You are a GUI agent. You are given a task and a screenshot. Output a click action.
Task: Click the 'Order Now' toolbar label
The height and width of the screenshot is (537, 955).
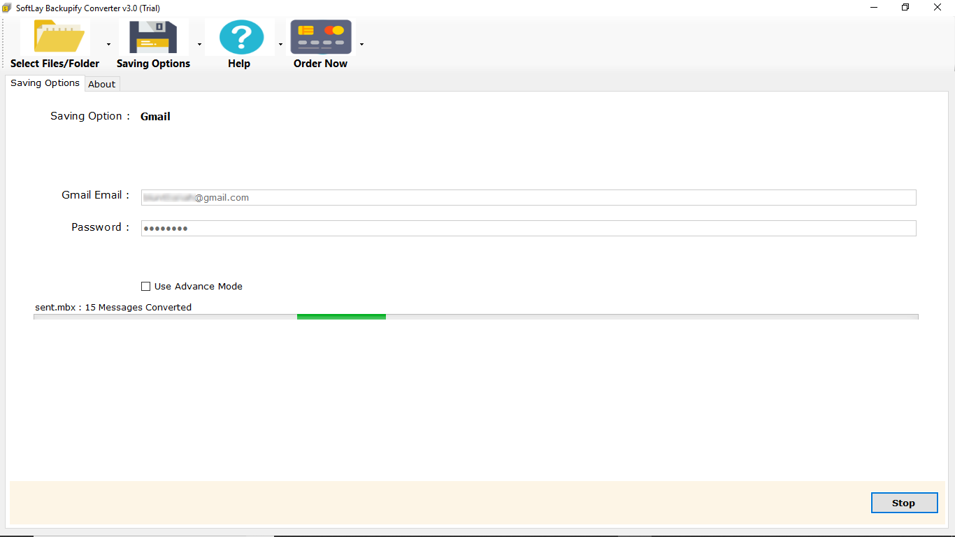click(x=320, y=64)
